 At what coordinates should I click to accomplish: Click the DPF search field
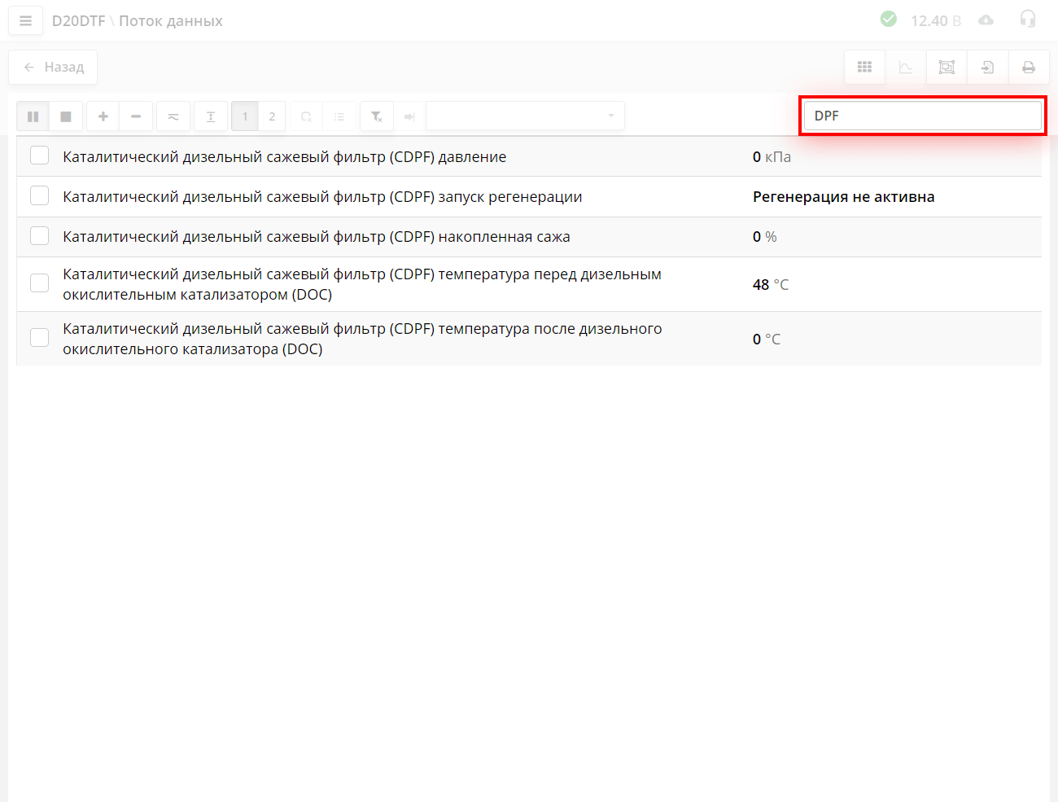[922, 116]
